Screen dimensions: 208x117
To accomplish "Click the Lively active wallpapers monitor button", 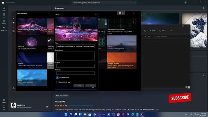I will tap(121, 13).
